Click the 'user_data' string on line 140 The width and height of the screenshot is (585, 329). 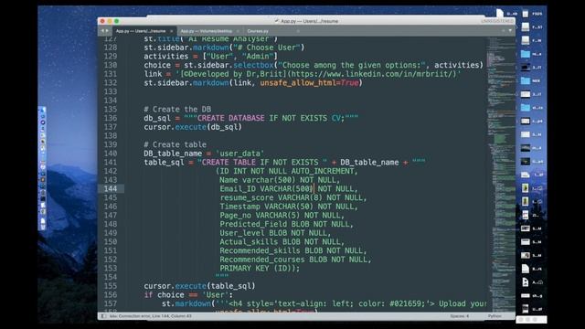[x=239, y=154]
